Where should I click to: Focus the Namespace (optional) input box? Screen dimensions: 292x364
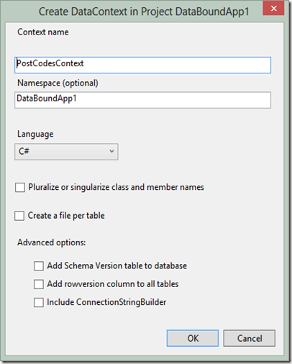click(143, 100)
